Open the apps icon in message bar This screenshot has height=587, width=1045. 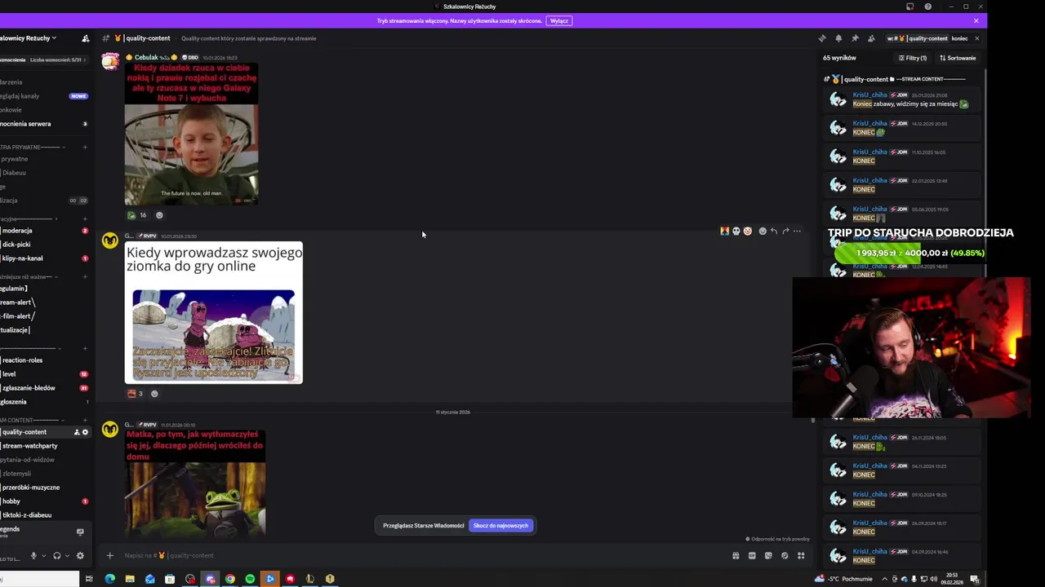pos(801,556)
